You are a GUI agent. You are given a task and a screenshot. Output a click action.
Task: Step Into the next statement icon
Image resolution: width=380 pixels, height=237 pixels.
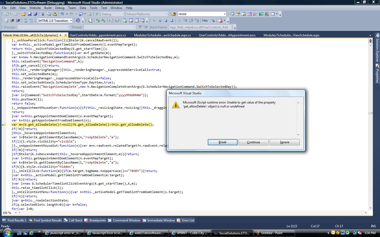(185, 21)
